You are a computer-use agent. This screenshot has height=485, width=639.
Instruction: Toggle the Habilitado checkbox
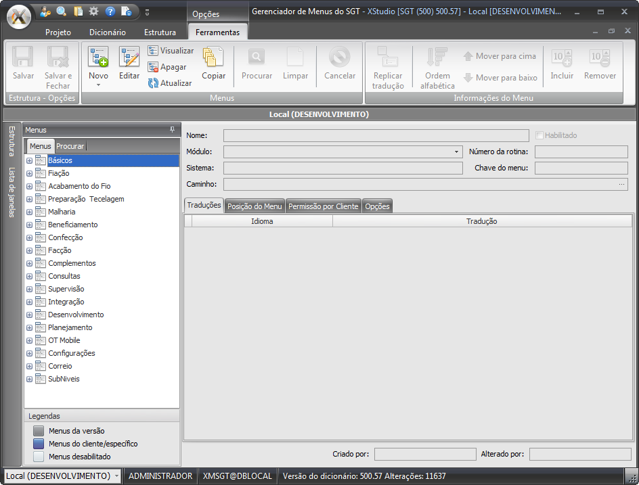coord(539,135)
